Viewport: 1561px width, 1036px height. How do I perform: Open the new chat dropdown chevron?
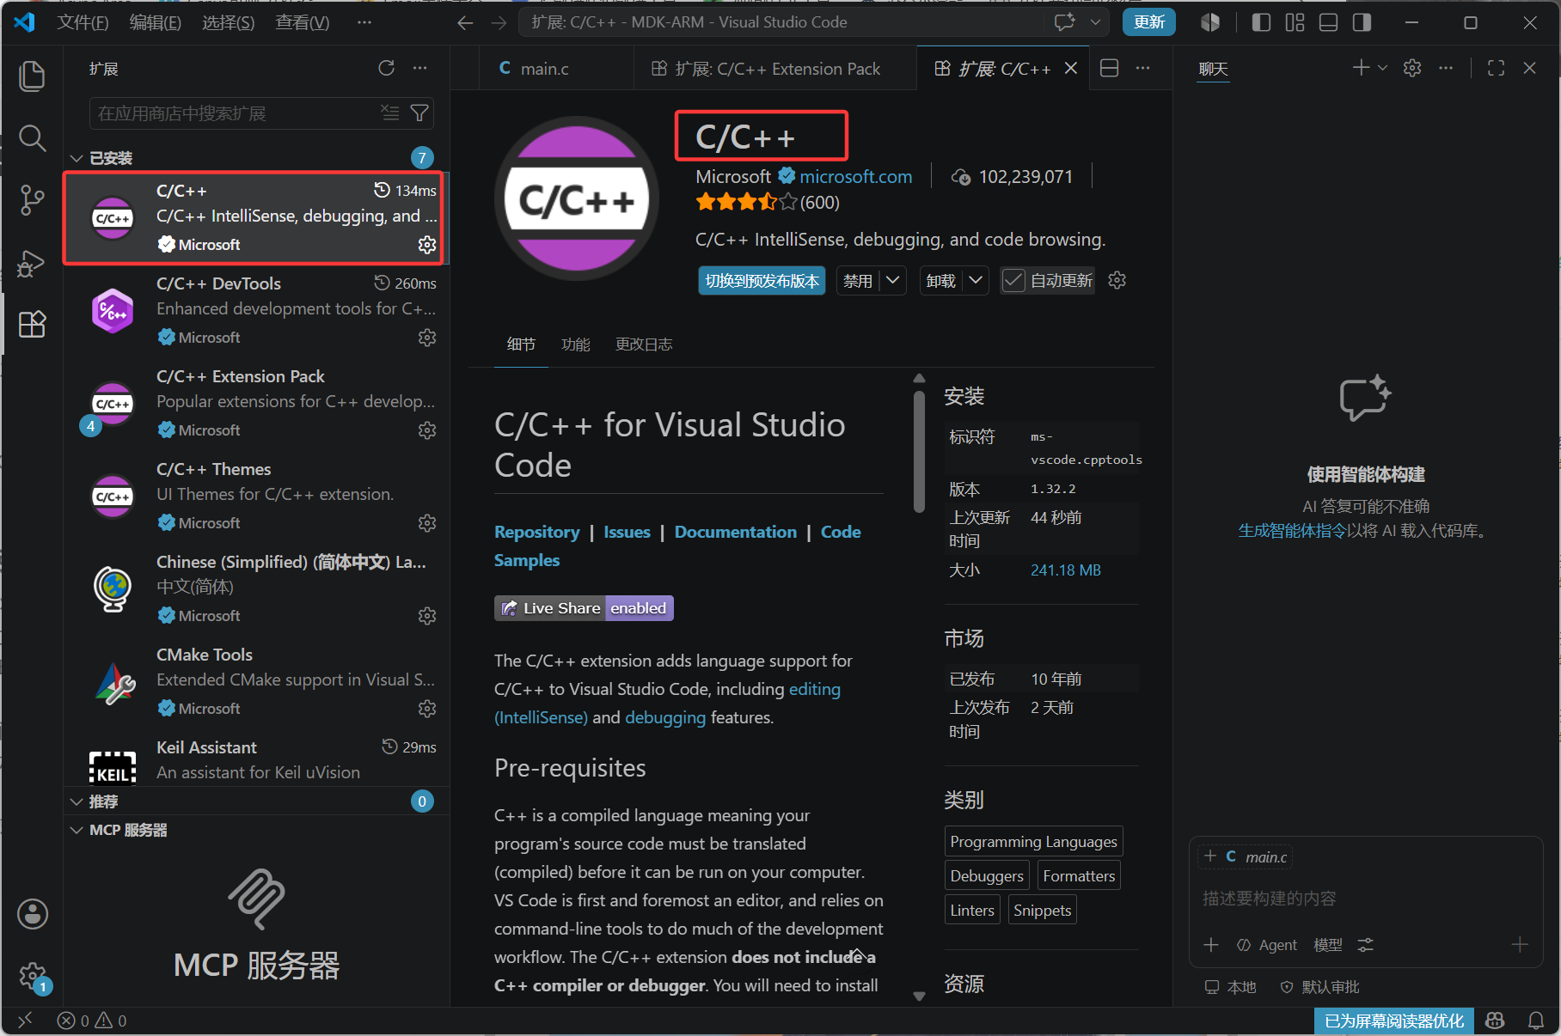pyautogui.click(x=1382, y=68)
